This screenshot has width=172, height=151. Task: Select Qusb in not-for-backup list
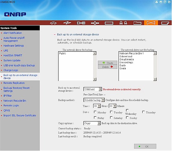[x=122, y=65]
